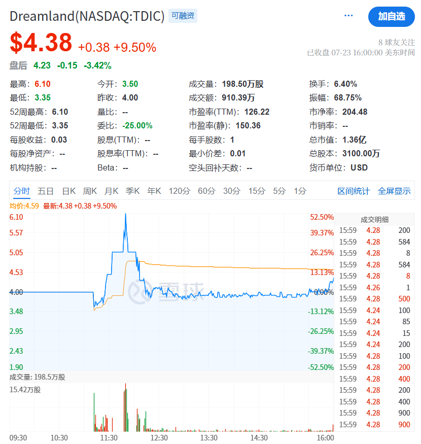The height and width of the screenshot is (444, 421).
Task: Click the 成交量 value 198.50万股
Action: tap(242, 84)
